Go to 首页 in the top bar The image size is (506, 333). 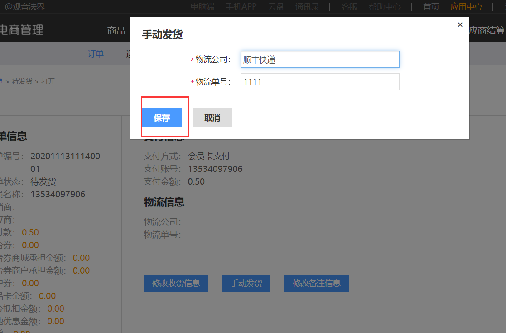(431, 6)
